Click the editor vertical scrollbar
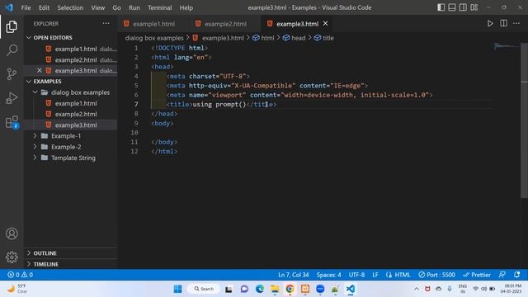528x297 pixels. (525, 121)
